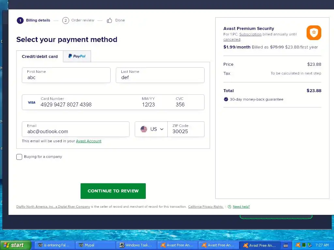Click the VISA card logo

(32, 103)
